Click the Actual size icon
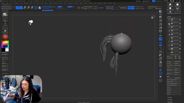184x103 pixels. coord(160,24)
